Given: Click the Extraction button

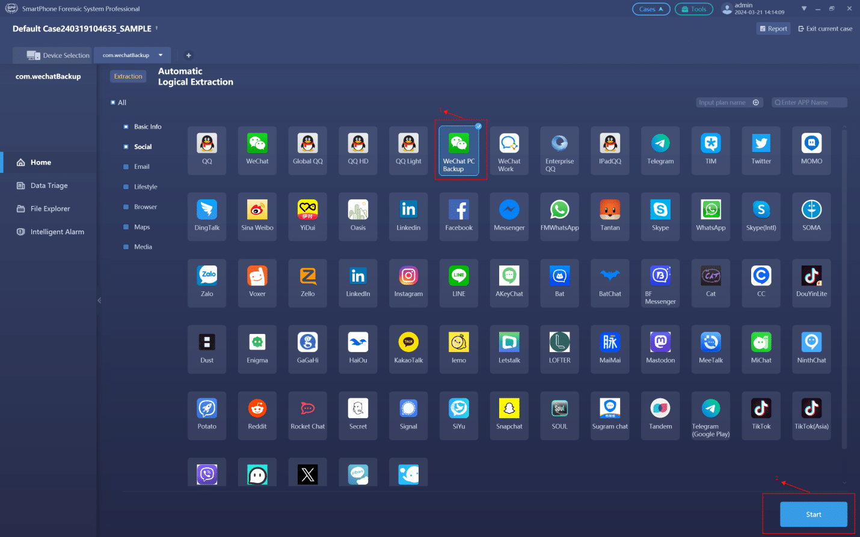Looking at the screenshot, I should 128,76.
